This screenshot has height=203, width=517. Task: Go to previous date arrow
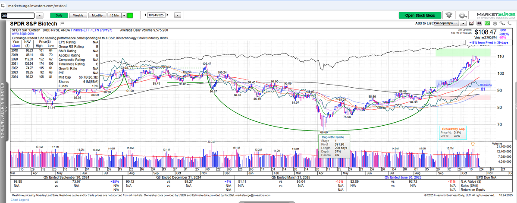tap(145, 15)
